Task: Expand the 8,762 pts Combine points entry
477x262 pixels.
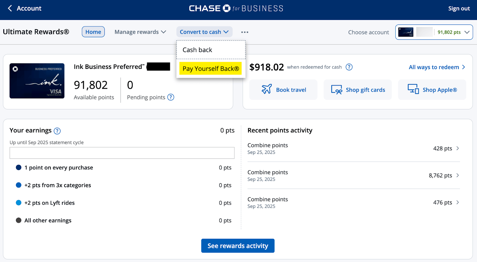Action: click(x=458, y=175)
